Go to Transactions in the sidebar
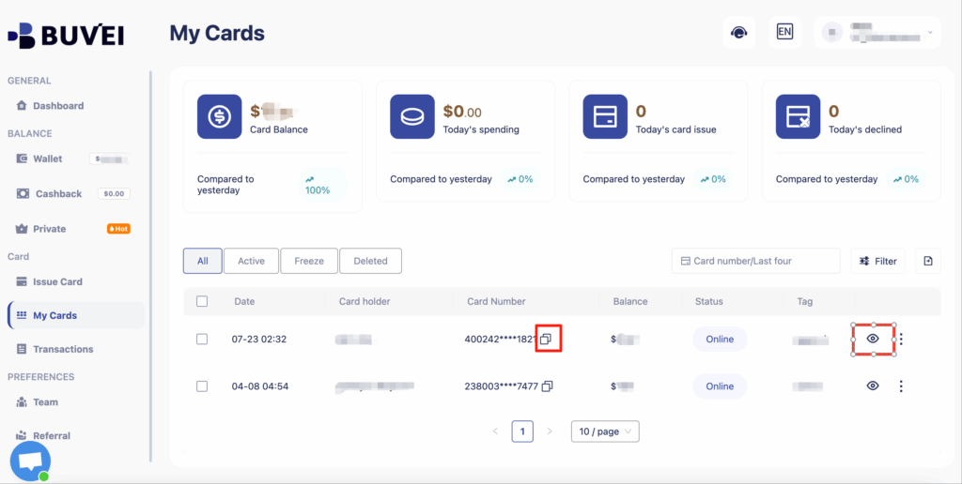The width and height of the screenshot is (962, 484). [x=63, y=349]
